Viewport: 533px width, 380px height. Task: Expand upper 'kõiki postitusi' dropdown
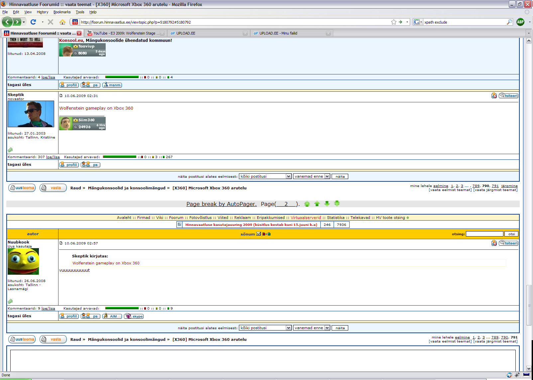pos(288,176)
